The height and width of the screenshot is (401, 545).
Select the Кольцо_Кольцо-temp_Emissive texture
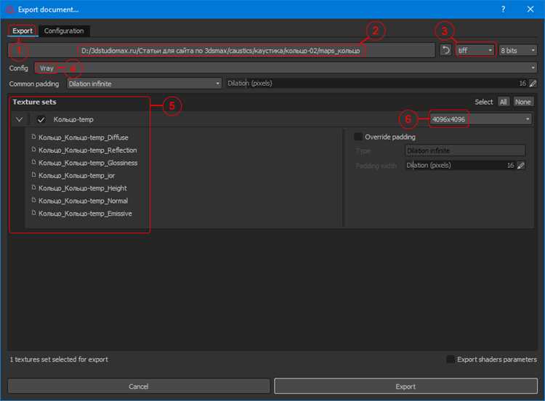[x=85, y=214]
